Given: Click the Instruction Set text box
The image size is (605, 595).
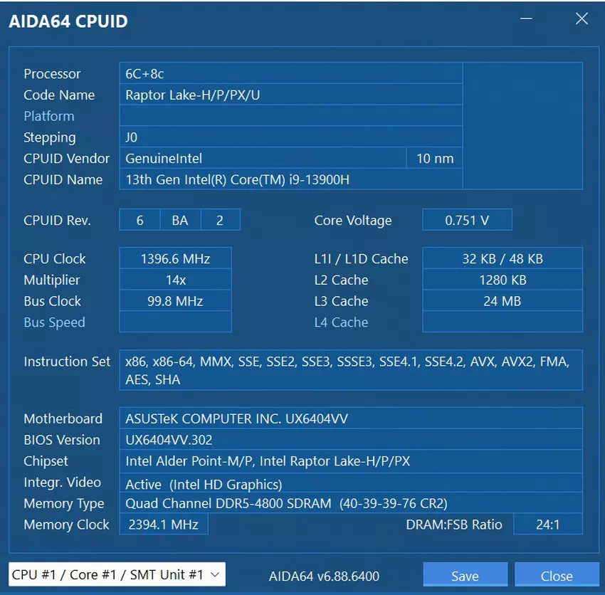Looking at the screenshot, I should tap(350, 370).
